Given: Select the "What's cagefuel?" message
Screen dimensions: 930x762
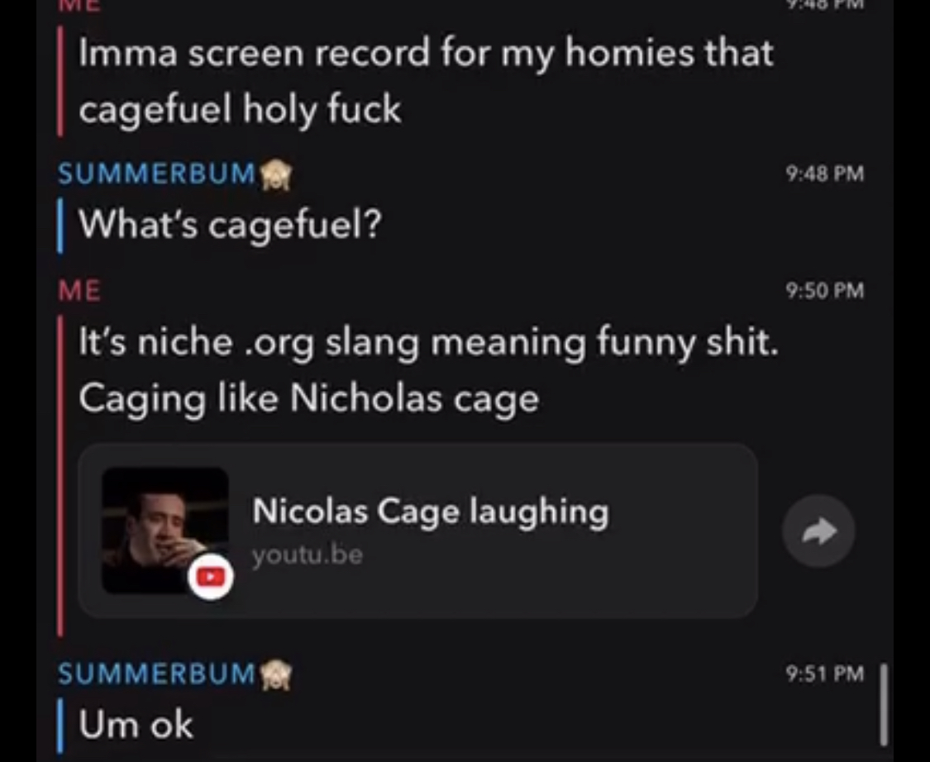Looking at the screenshot, I should click(230, 226).
